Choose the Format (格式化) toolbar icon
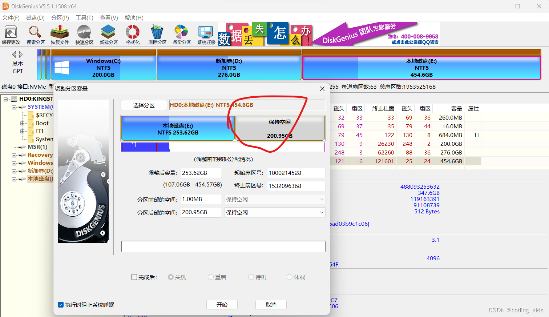Viewport: 549px width, 317px height. point(133,35)
